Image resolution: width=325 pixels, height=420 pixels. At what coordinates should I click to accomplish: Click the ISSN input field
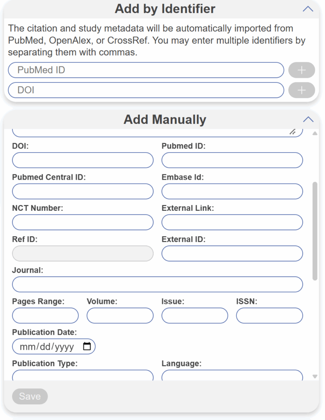(269, 315)
